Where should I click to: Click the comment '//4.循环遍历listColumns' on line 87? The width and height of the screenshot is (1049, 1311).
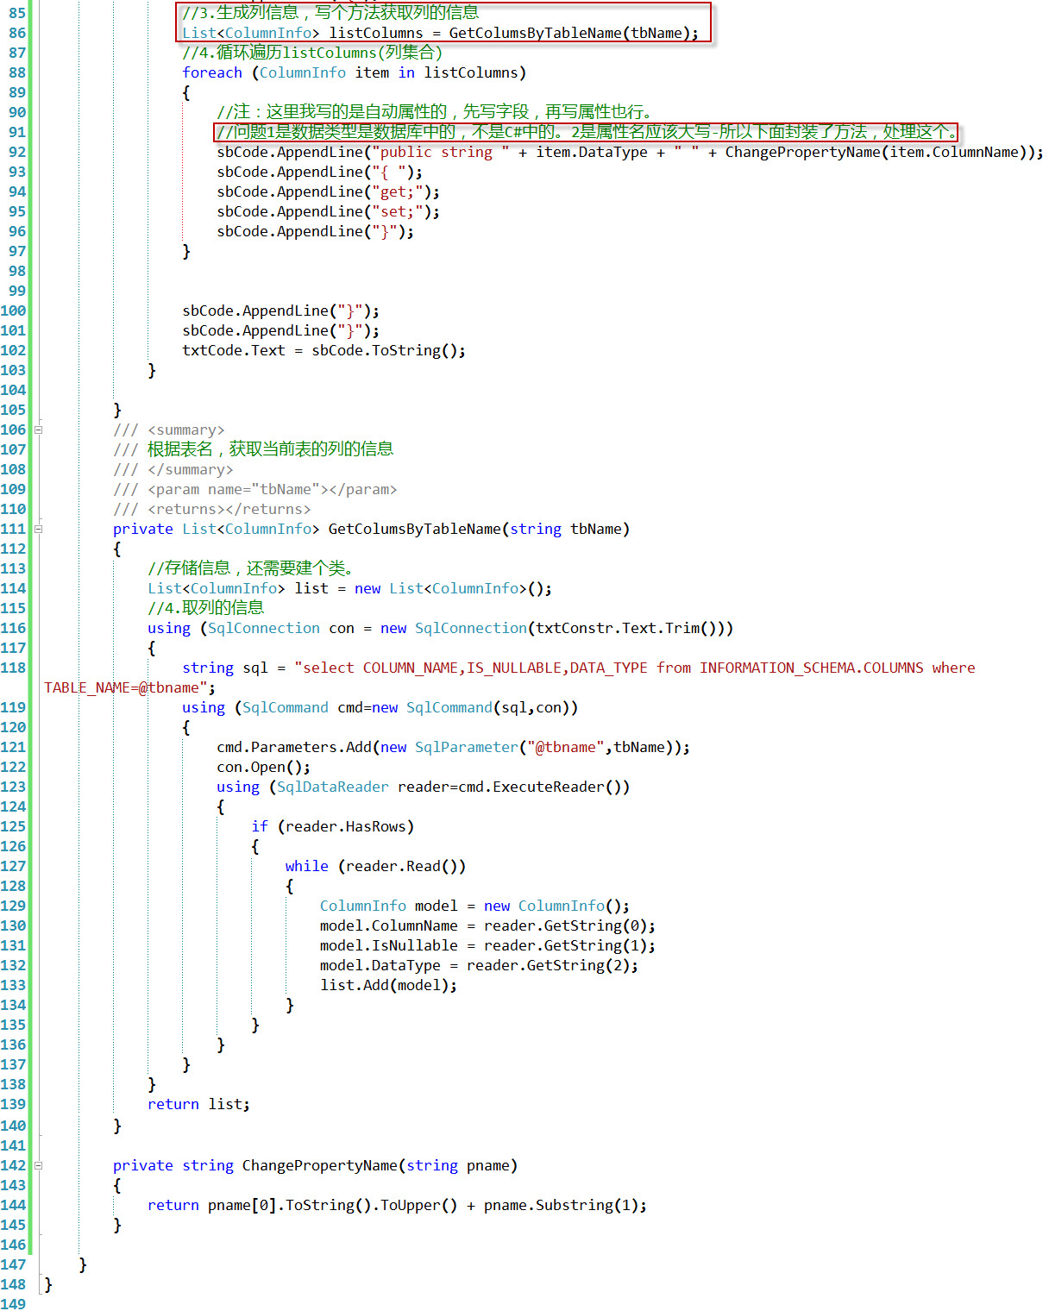[312, 53]
